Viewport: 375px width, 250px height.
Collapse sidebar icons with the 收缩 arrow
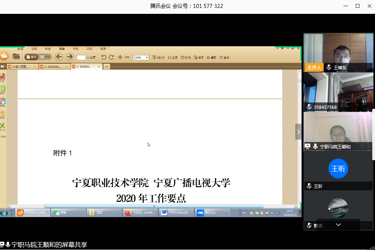pos(3,136)
